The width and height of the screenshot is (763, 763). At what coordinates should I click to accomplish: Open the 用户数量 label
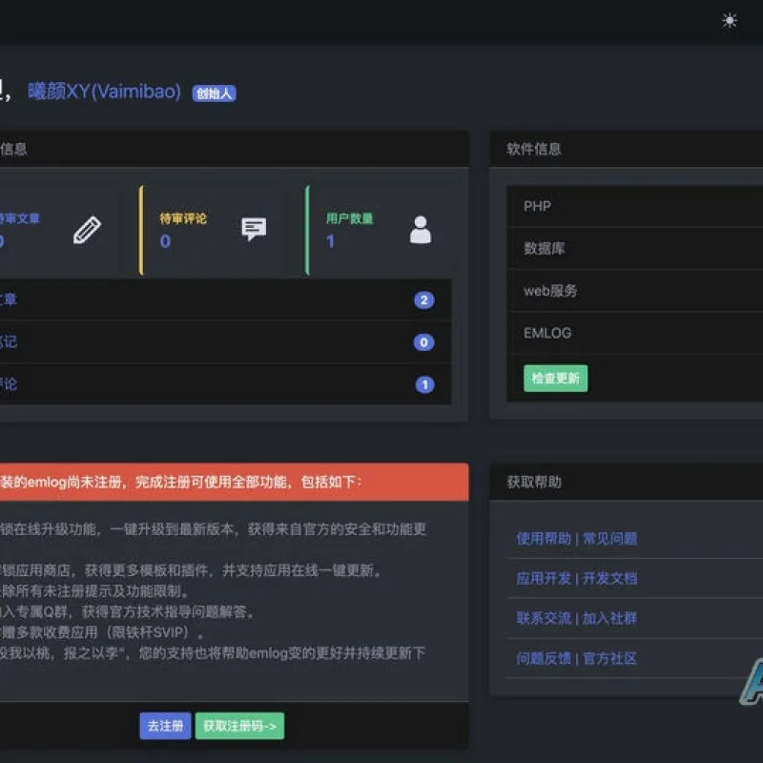349,218
